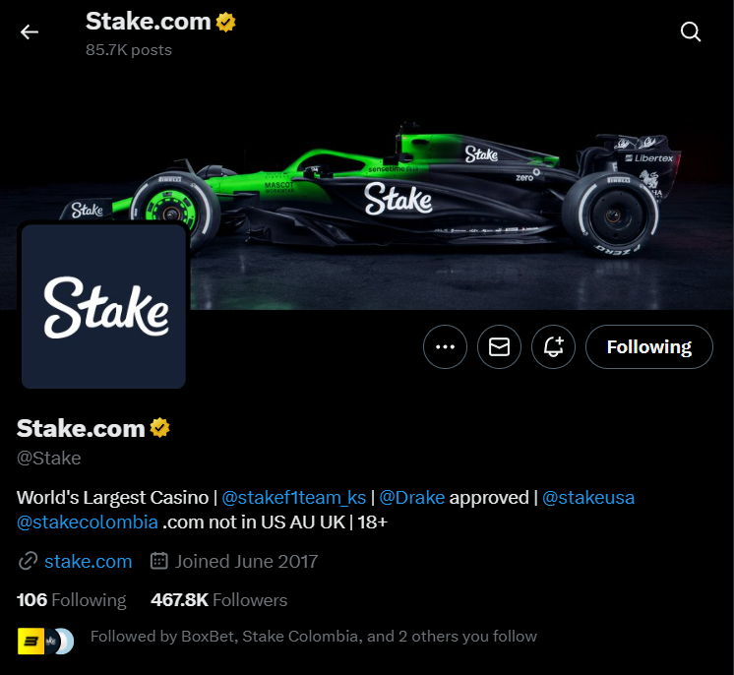734x675 pixels.
Task: Toggle the Following button to unfollow
Action: 648,347
